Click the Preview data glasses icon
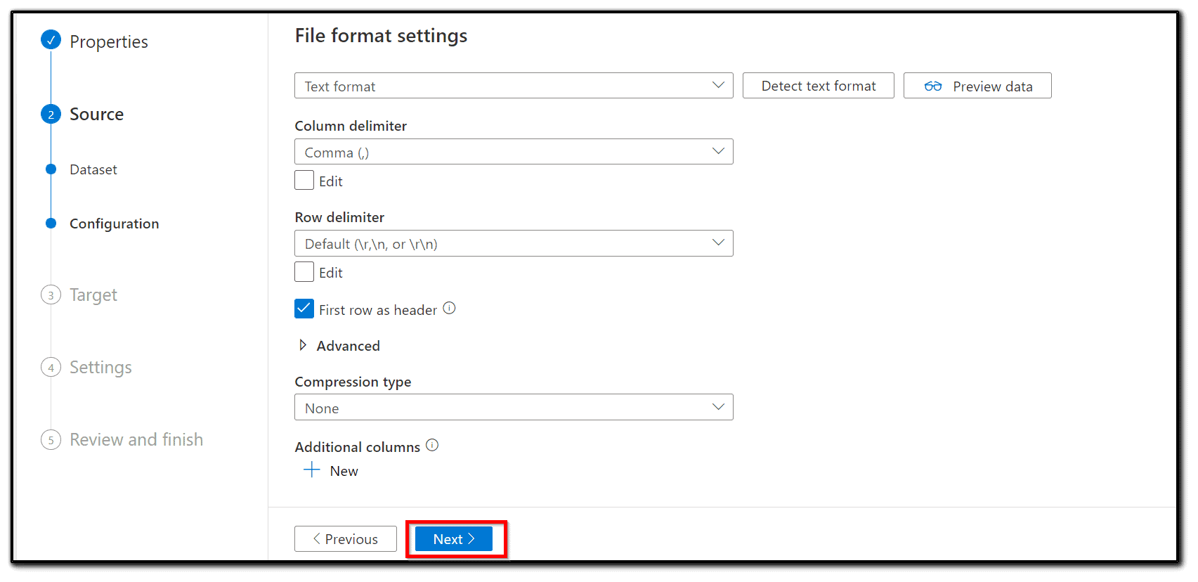 935,85
